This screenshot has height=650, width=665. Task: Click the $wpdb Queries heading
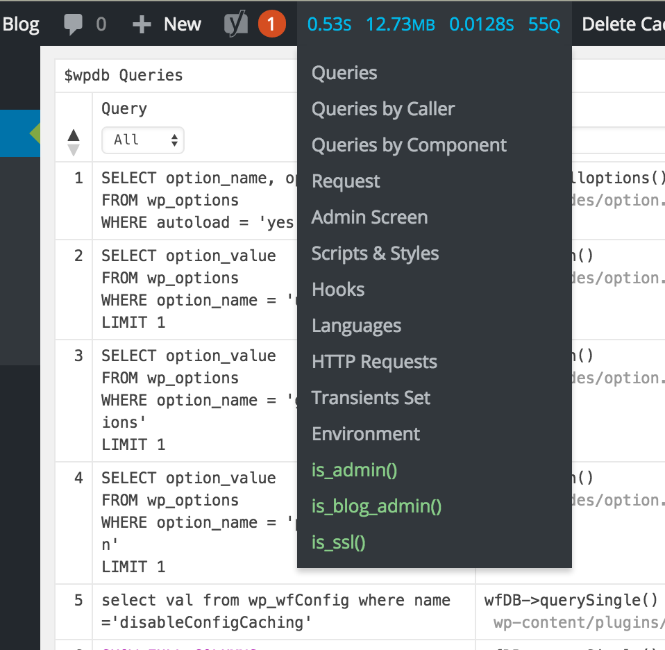(124, 75)
